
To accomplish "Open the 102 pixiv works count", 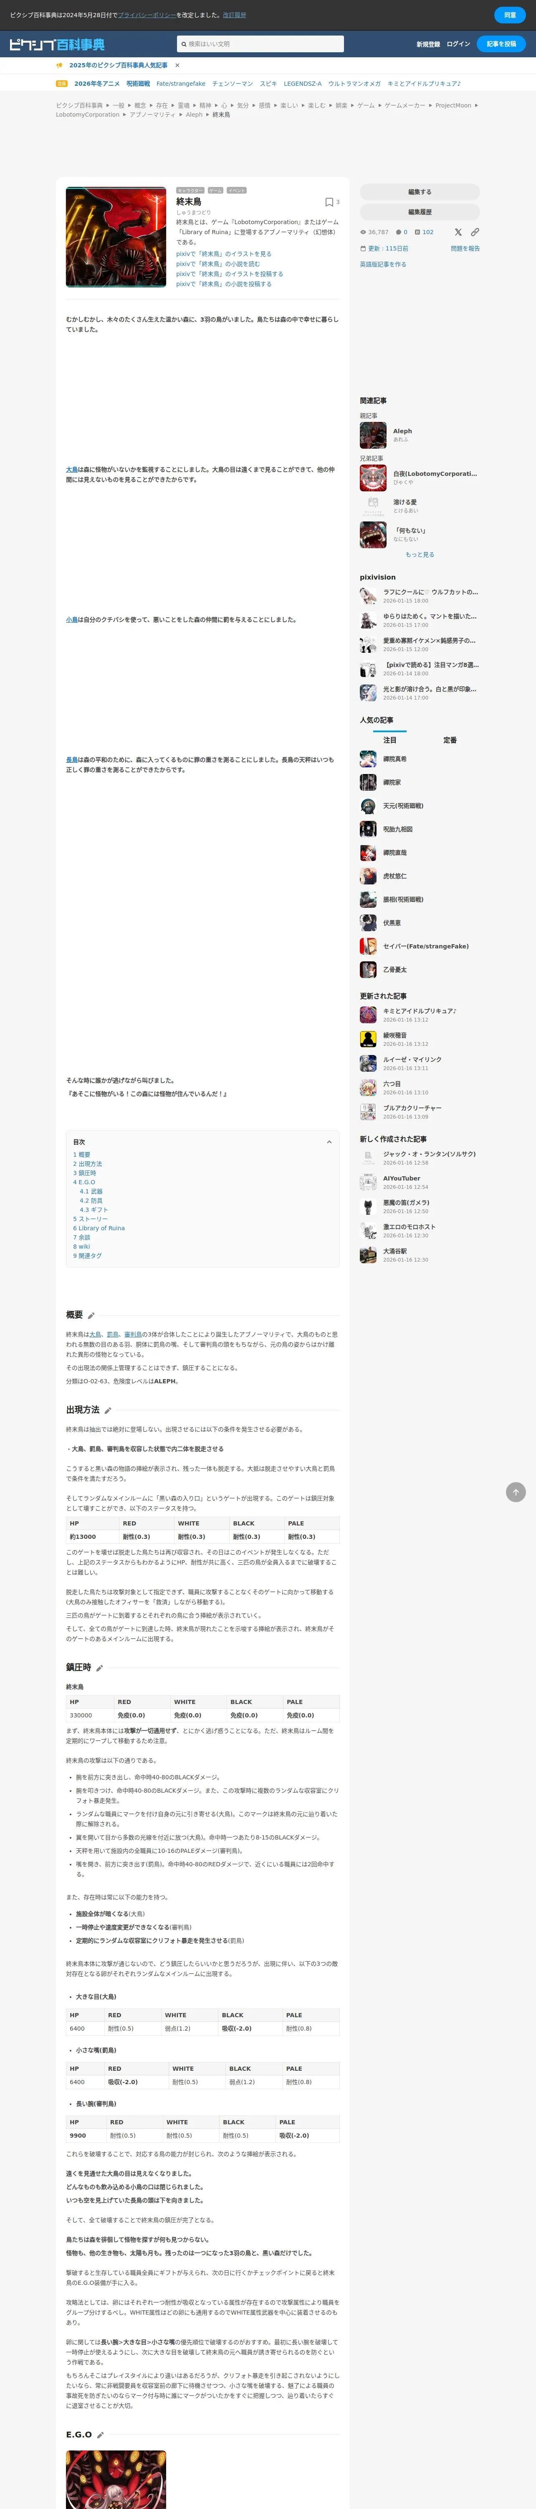I will point(424,232).
